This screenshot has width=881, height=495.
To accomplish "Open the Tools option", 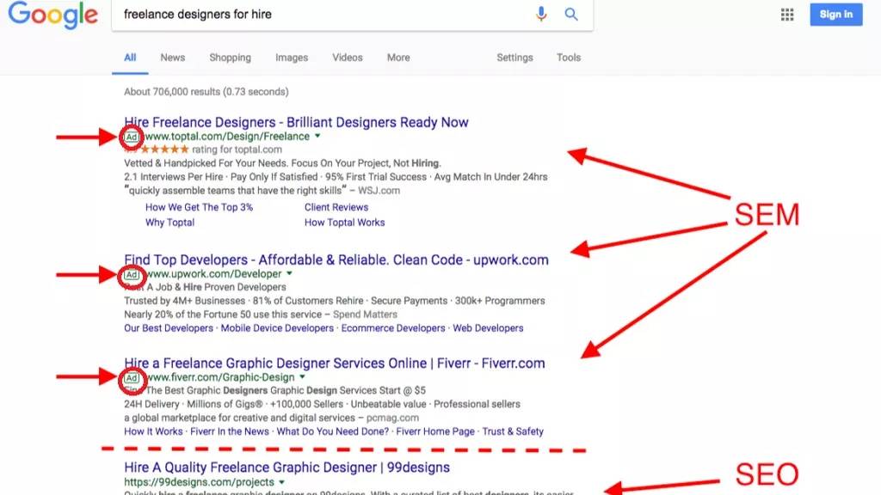I will 569,58.
